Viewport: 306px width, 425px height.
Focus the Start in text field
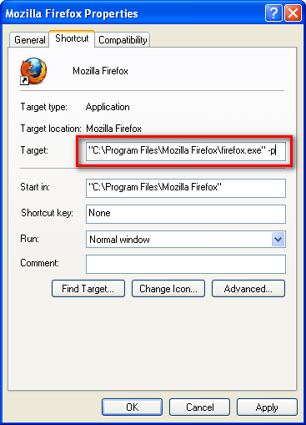click(x=186, y=188)
